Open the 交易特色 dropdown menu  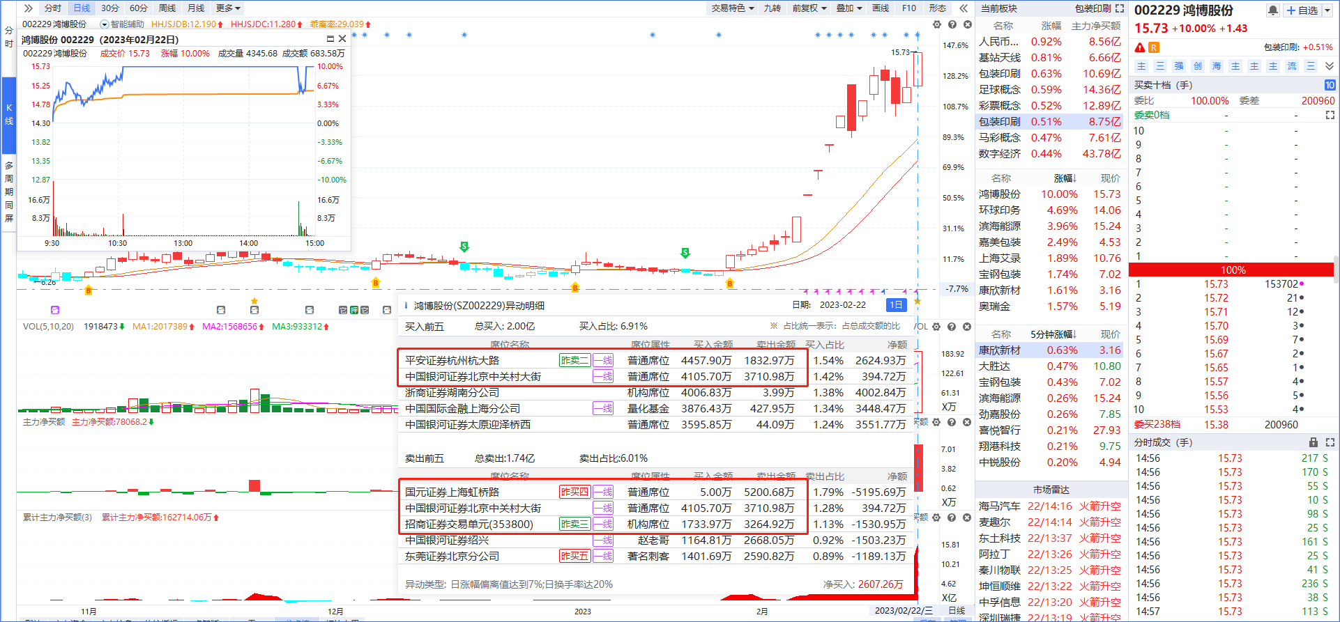731,8
